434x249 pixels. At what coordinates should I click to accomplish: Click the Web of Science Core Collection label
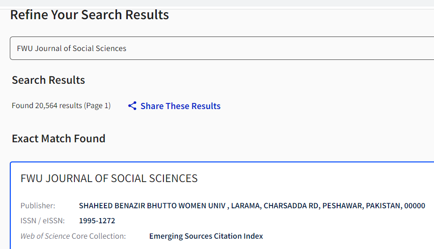tap(73, 236)
